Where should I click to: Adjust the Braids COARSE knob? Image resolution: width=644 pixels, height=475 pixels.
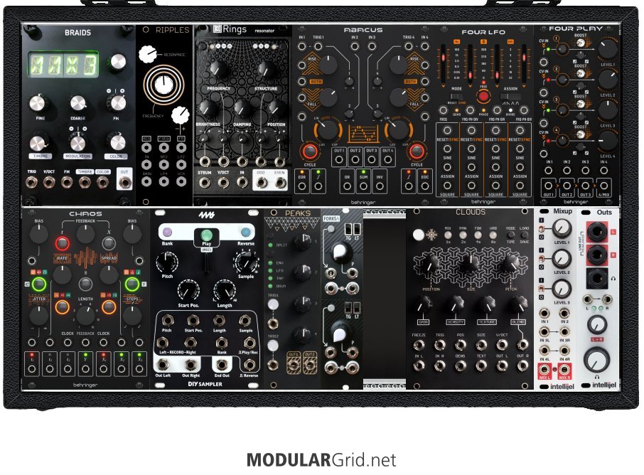(x=77, y=103)
